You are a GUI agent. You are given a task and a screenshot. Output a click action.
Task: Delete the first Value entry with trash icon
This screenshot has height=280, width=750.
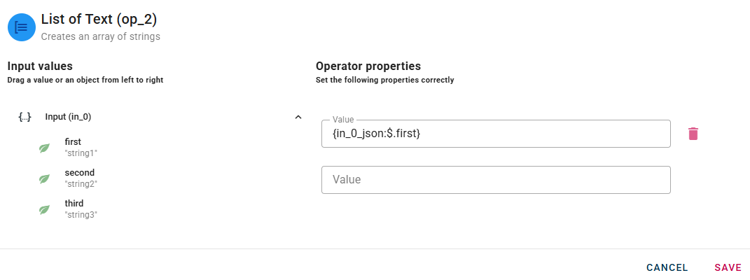(693, 134)
